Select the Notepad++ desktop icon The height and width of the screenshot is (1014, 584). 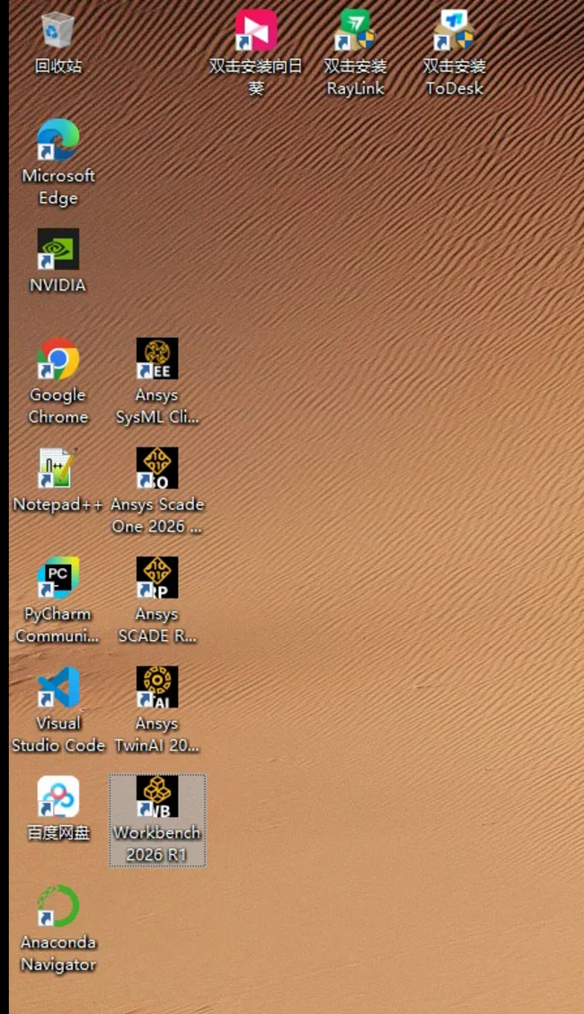click(58, 479)
